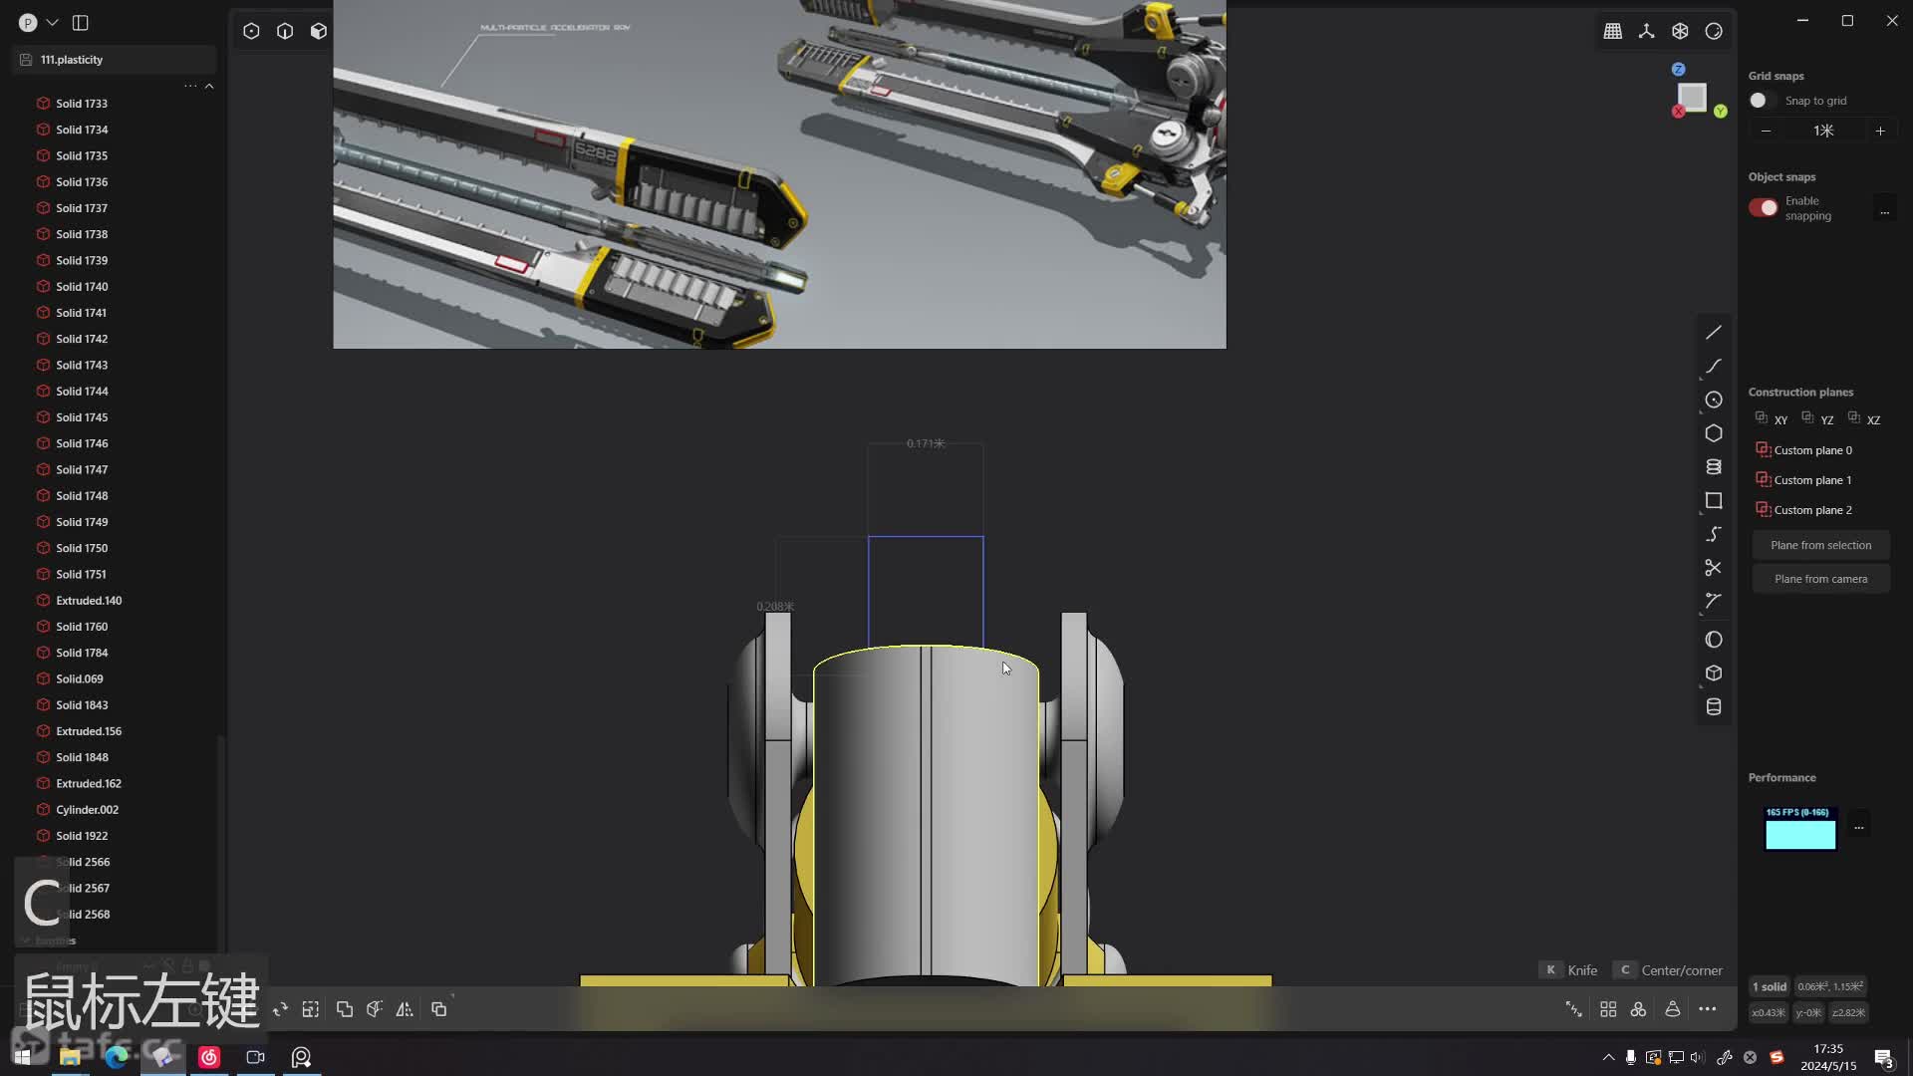
Task: Click the wireframe overlay icon in viewport header
Action: (x=1681, y=31)
